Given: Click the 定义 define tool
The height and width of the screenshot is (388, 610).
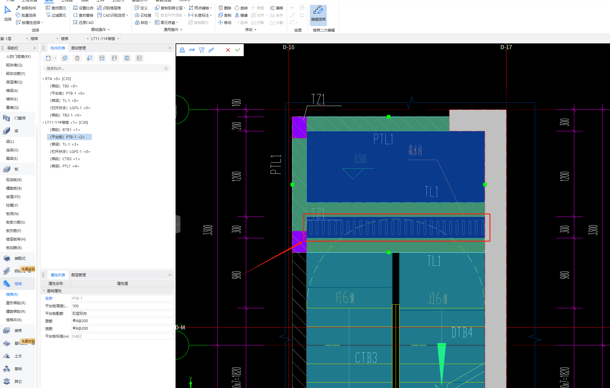Looking at the screenshot, I should click(141, 8).
